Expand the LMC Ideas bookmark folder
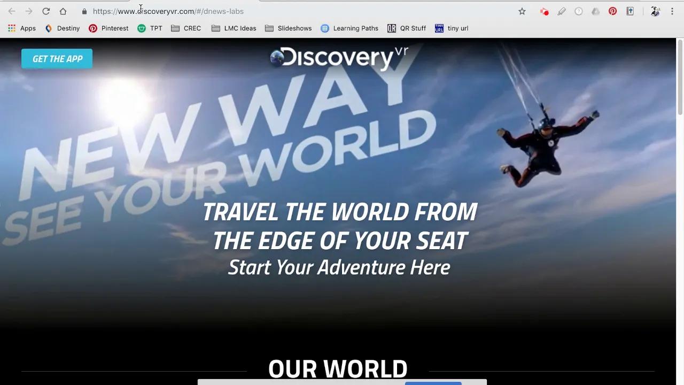The image size is (684, 385). [x=234, y=28]
